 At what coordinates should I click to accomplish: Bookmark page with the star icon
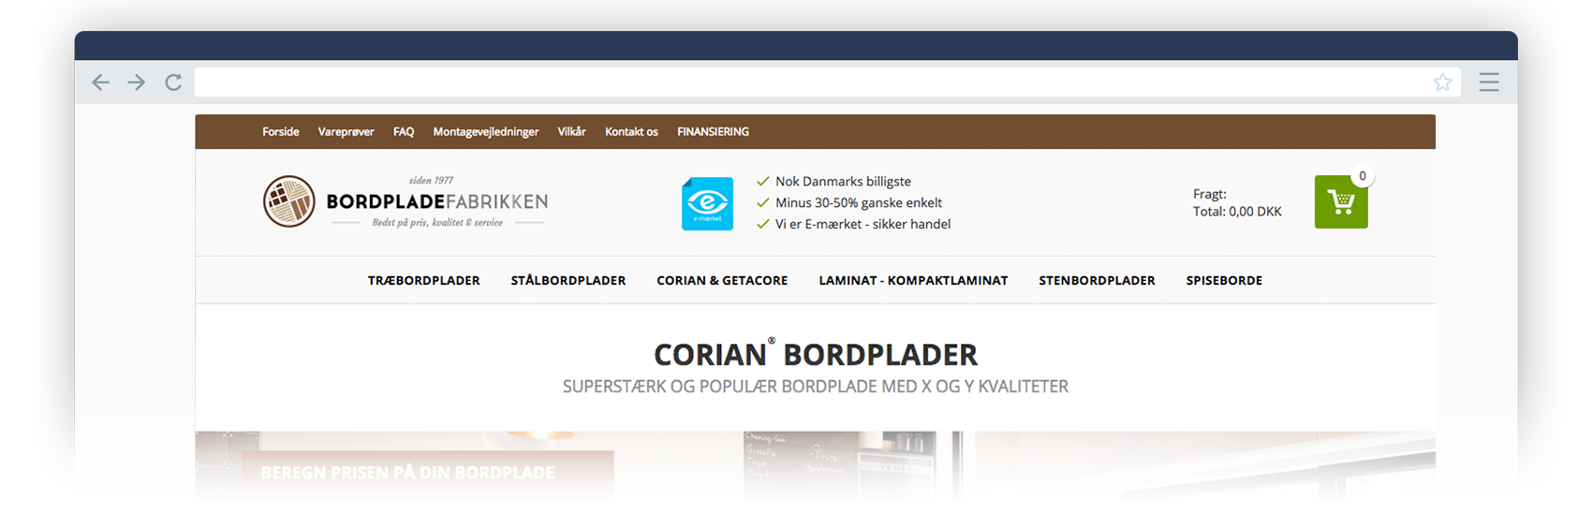tap(1442, 82)
